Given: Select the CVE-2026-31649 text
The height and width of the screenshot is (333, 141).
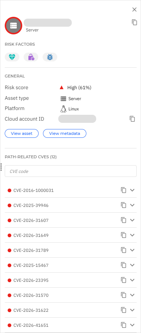Looking at the screenshot, I should coord(31,235).
